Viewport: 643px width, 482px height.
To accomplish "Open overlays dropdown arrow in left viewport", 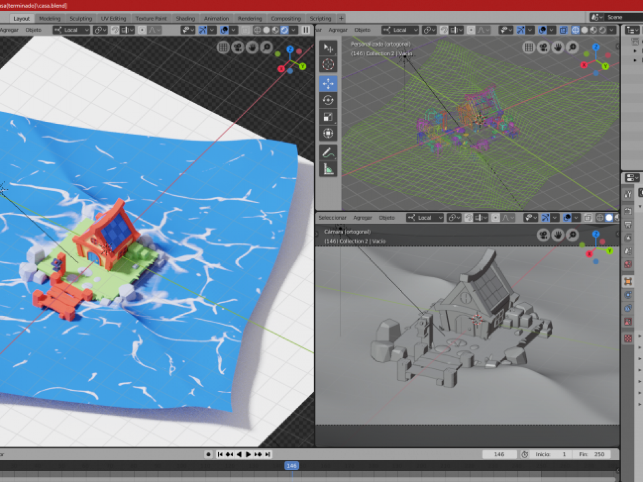I will (233, 30).
